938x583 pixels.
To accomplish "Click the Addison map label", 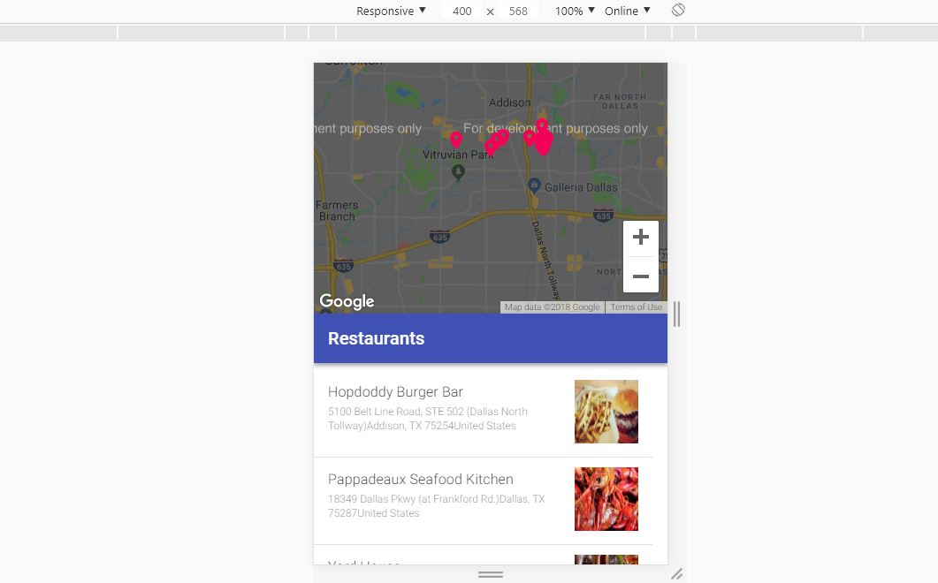I will tap(510, 102).
